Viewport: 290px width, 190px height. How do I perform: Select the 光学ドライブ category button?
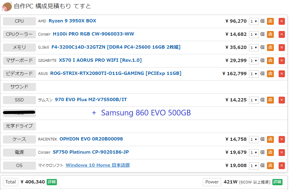coord(19,126)
